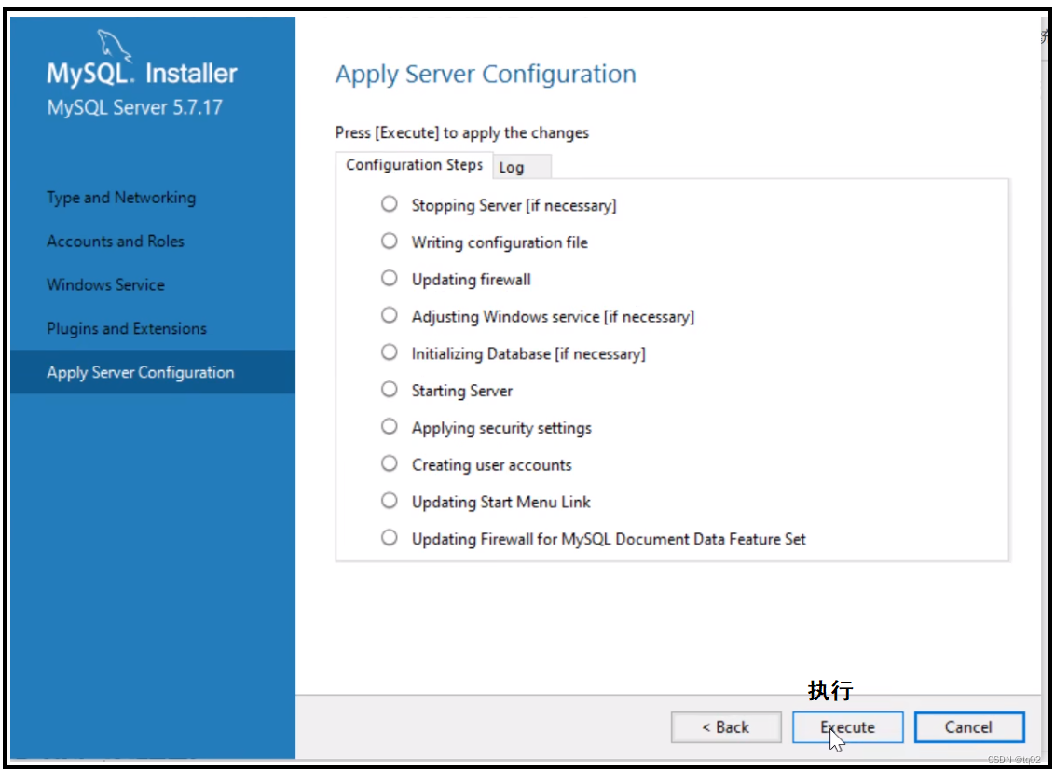Screen dimensions: 1055x773
Task: Open Accounts and Roles step in sidebar
Action: tap(115, 242)
